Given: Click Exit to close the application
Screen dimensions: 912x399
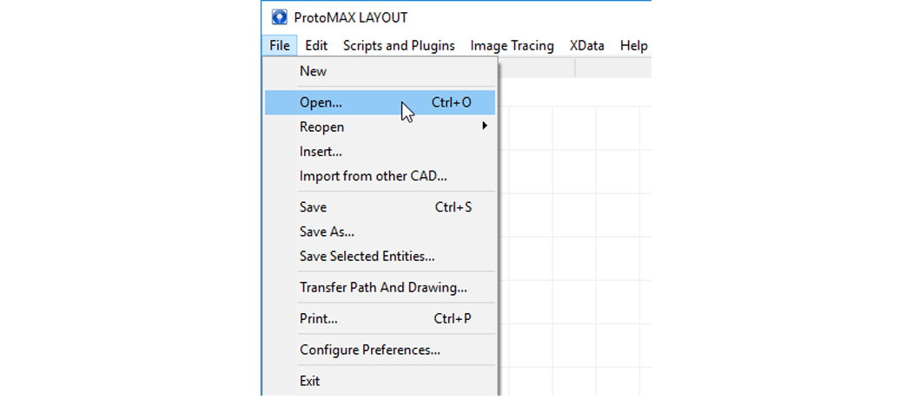Looking at the screenshot, I should pos(310,381).
